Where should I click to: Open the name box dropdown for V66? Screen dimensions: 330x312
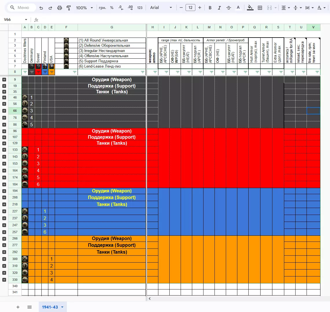(26, 20)
